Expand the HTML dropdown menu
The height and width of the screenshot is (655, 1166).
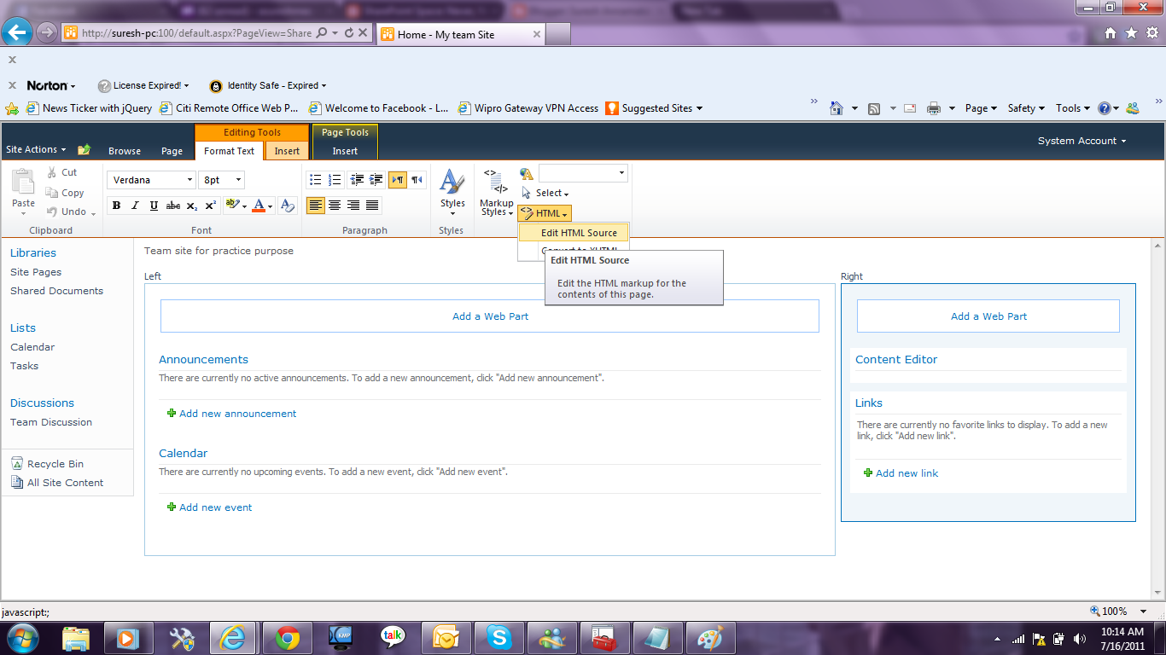point(545,213)
